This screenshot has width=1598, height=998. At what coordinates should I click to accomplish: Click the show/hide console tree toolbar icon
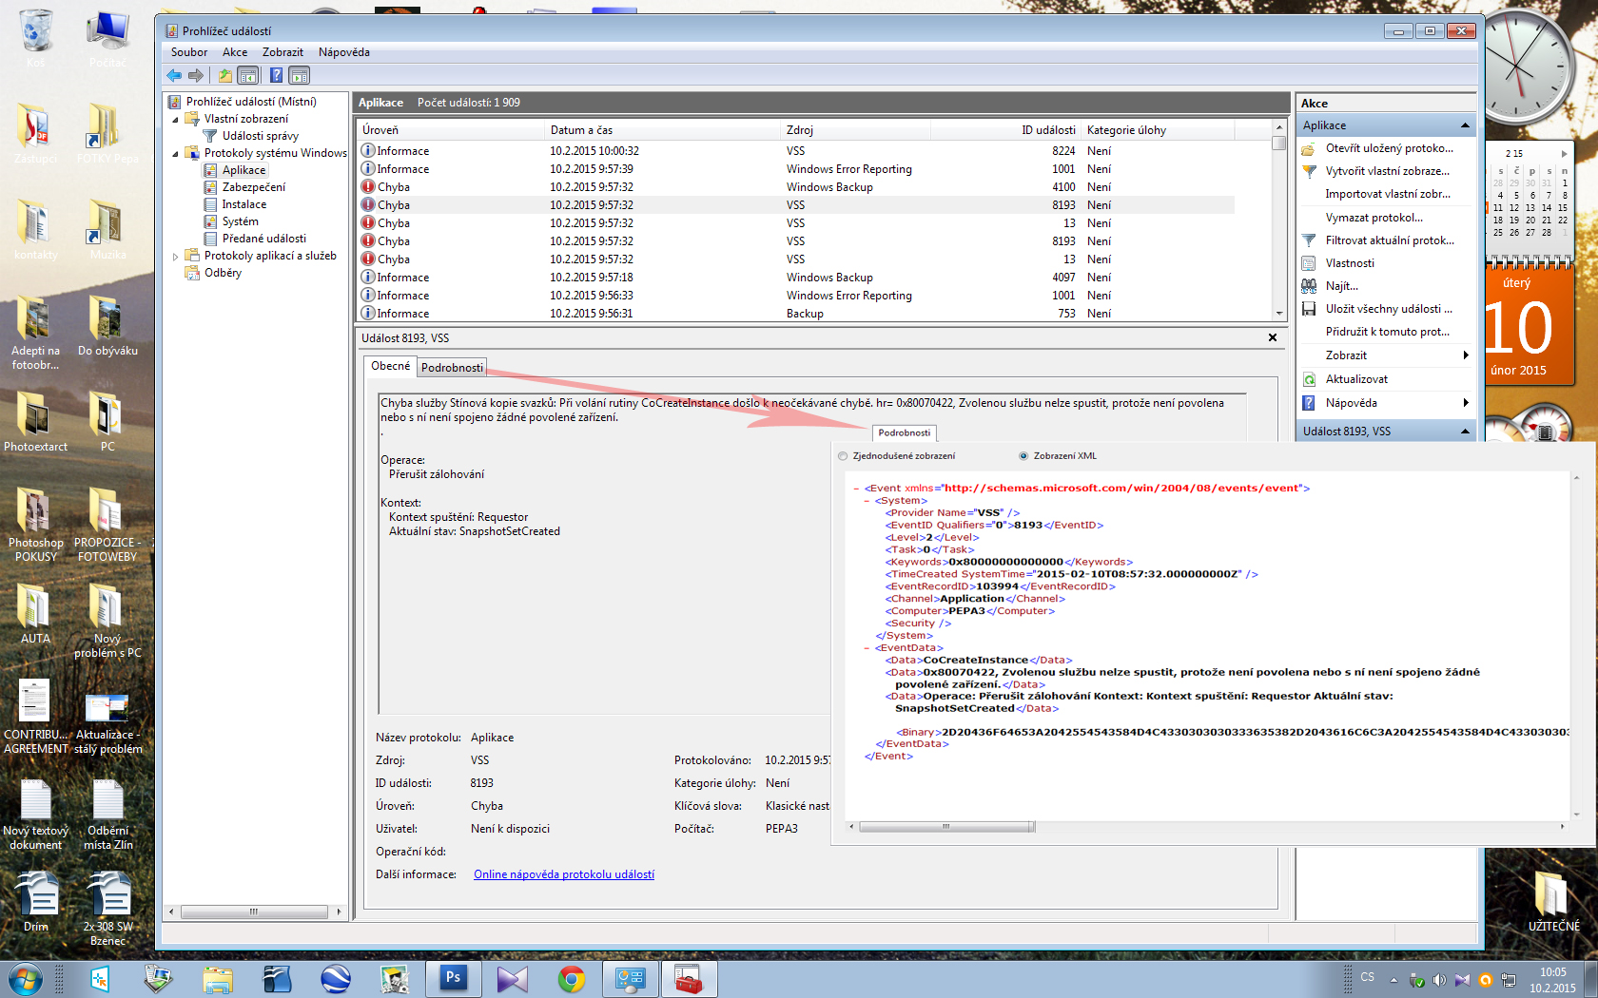click(247, 75)
